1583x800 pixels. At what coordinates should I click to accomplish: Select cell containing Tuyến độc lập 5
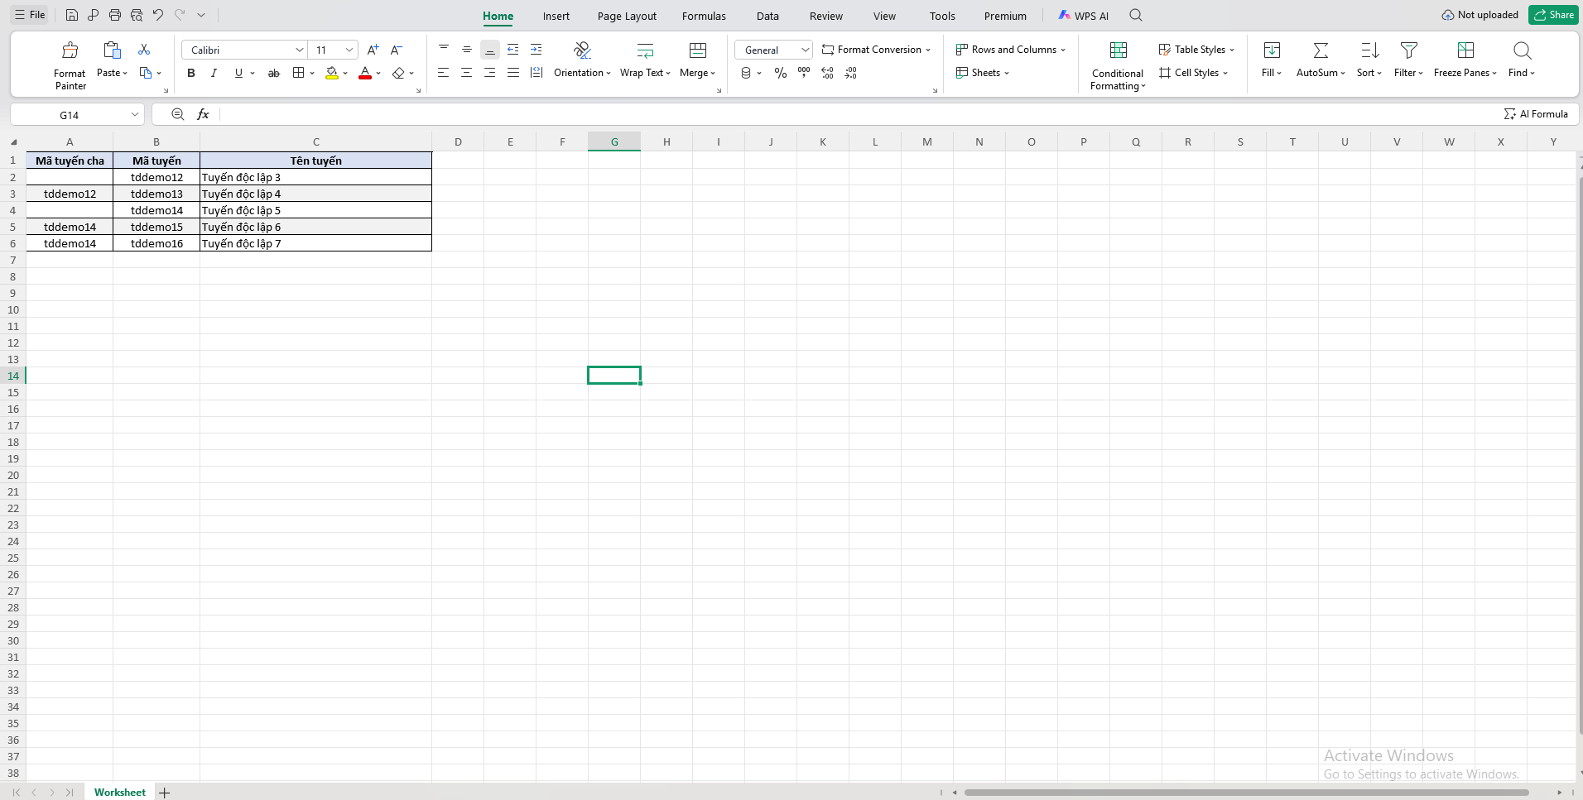(315, 210)
